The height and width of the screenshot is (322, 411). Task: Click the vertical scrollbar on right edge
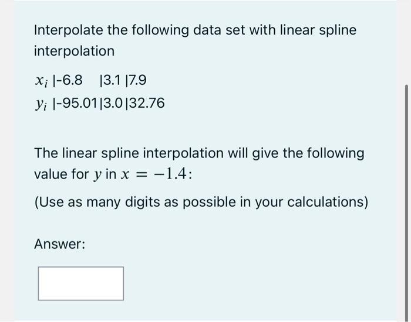pos(406,203)
